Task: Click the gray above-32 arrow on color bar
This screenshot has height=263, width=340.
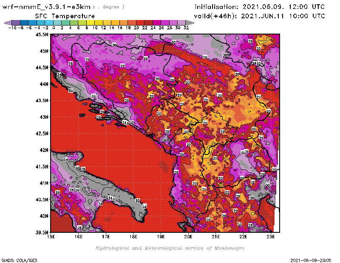Action: click(190, 23)
